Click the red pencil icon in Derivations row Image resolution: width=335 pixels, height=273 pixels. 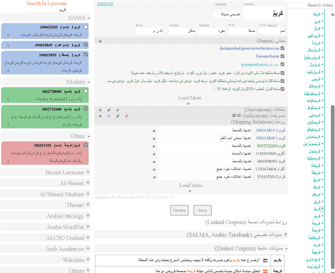[x=118, y=110]
